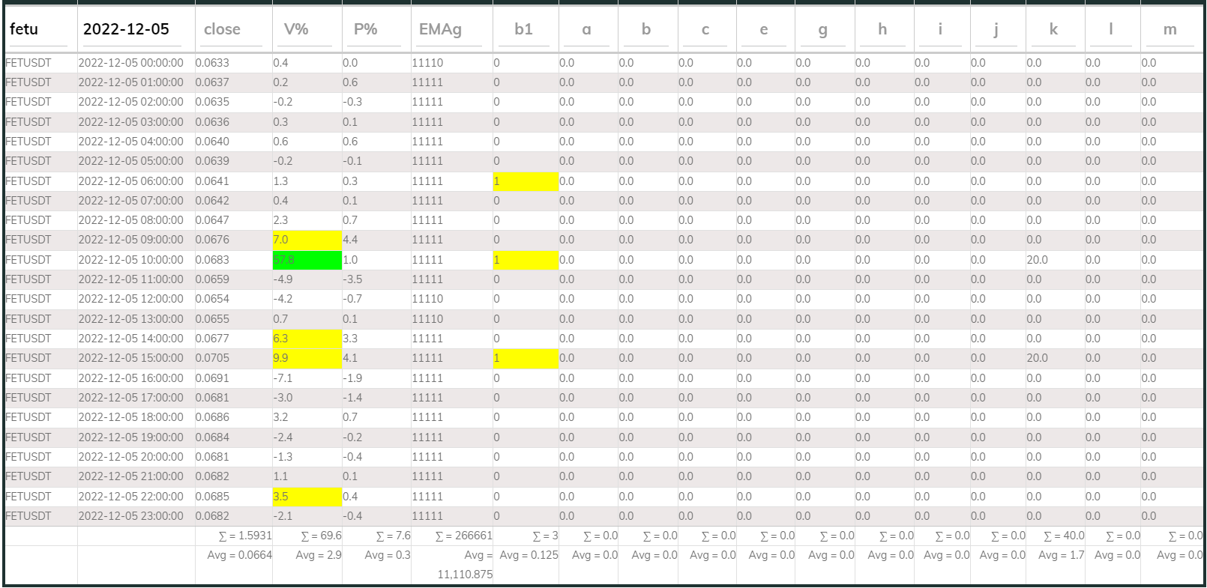The image size is (1207, 588).
Task: Select yellow b1 cell in 06:00:00 row
Action: (x=526, y=181)
